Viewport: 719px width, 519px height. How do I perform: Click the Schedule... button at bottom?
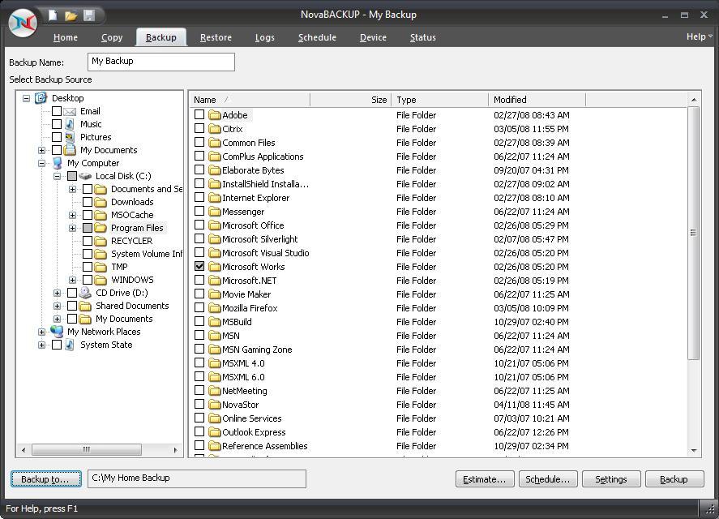pyautogui.click(x=547, y=479)
